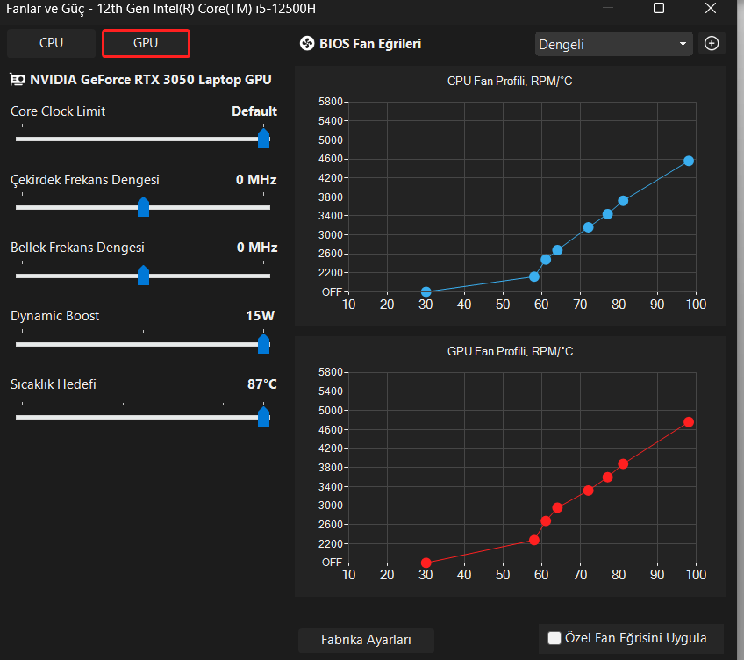The height and width of the screenshot is (660, 744).
Task: Open the Dengeli fan mode dropdown
Action: click(x=613, y=44)
